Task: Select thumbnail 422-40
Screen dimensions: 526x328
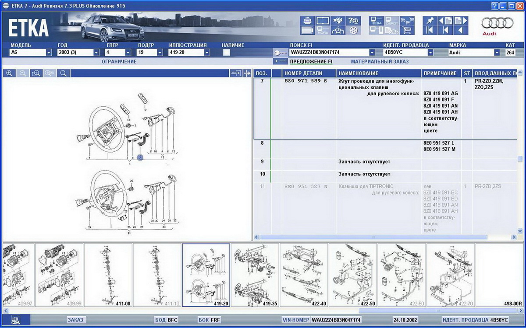Action: tap(304, 275)
